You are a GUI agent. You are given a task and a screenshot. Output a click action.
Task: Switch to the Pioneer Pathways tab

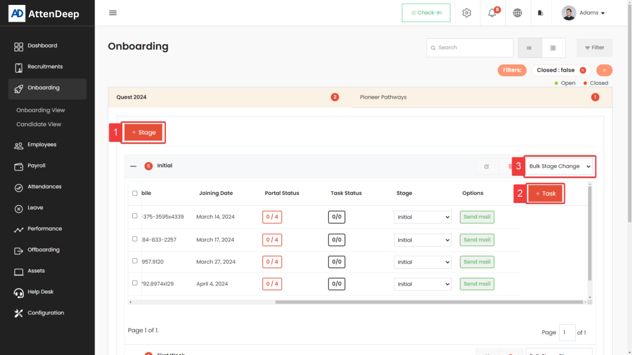click(383, 97)
